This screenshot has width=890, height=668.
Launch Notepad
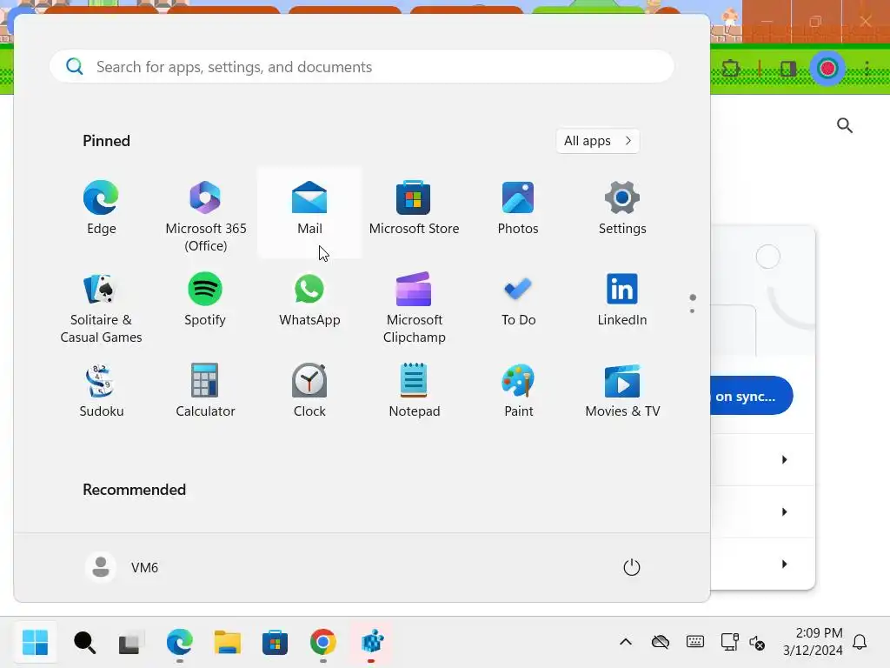(x=414, y=391)
